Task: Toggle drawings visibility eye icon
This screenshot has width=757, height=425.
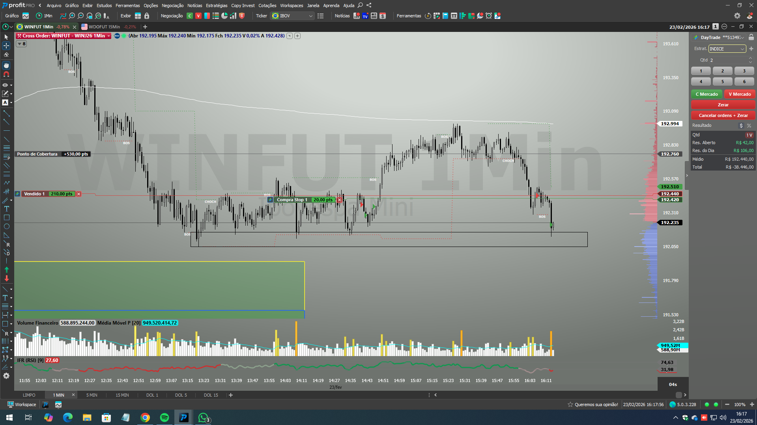Action: (x=5, y=85)
